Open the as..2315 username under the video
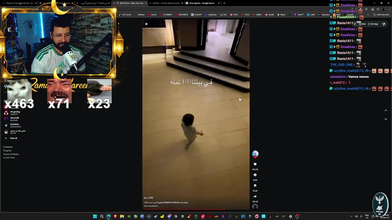The width and height of the screenshot is (392, 220). tap(149, 198)
